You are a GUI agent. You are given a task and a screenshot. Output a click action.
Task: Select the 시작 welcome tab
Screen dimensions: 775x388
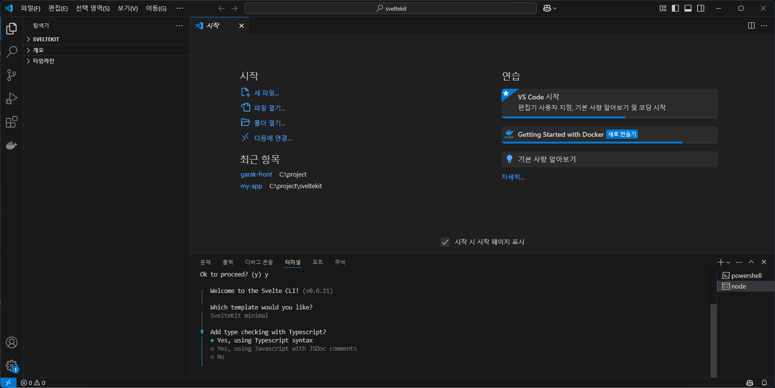pos(220,26)
